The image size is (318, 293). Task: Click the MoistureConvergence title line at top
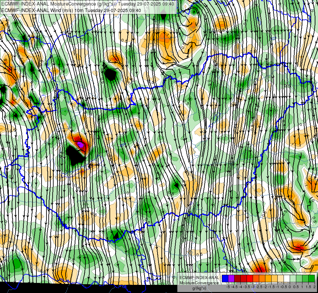click(x=88, y=4)
